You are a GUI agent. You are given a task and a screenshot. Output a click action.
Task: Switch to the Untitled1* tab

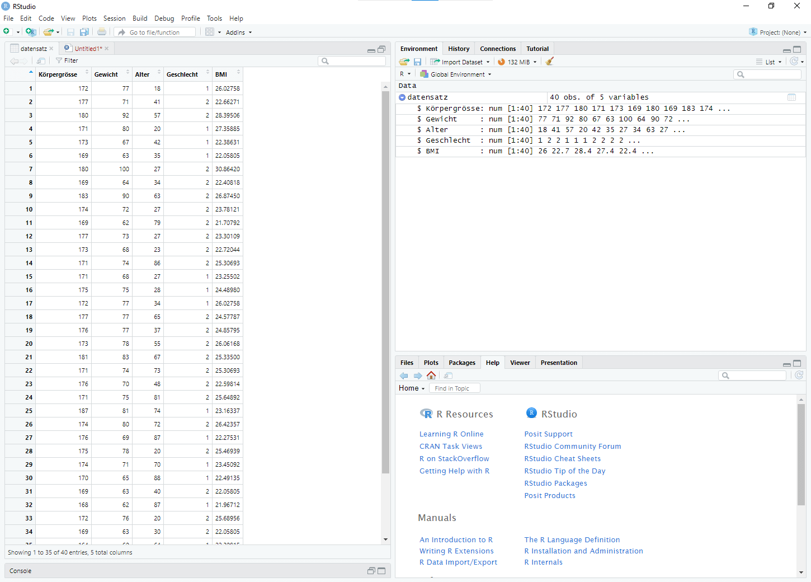[x=88, y=49]
